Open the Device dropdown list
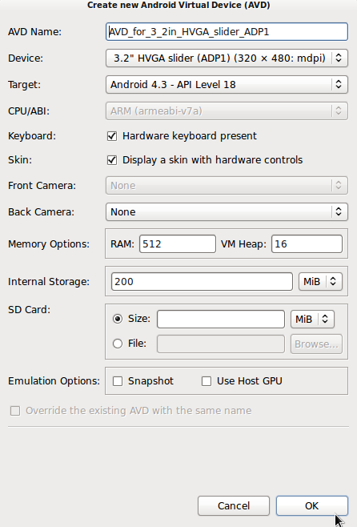This screenshot has width=357, height=527. (x=227, y=58)
